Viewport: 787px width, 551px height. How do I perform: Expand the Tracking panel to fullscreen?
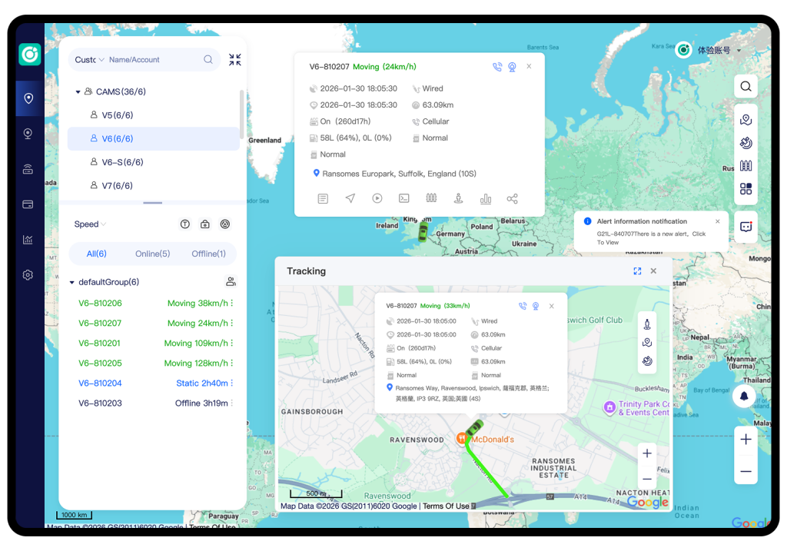click(637, 271)
